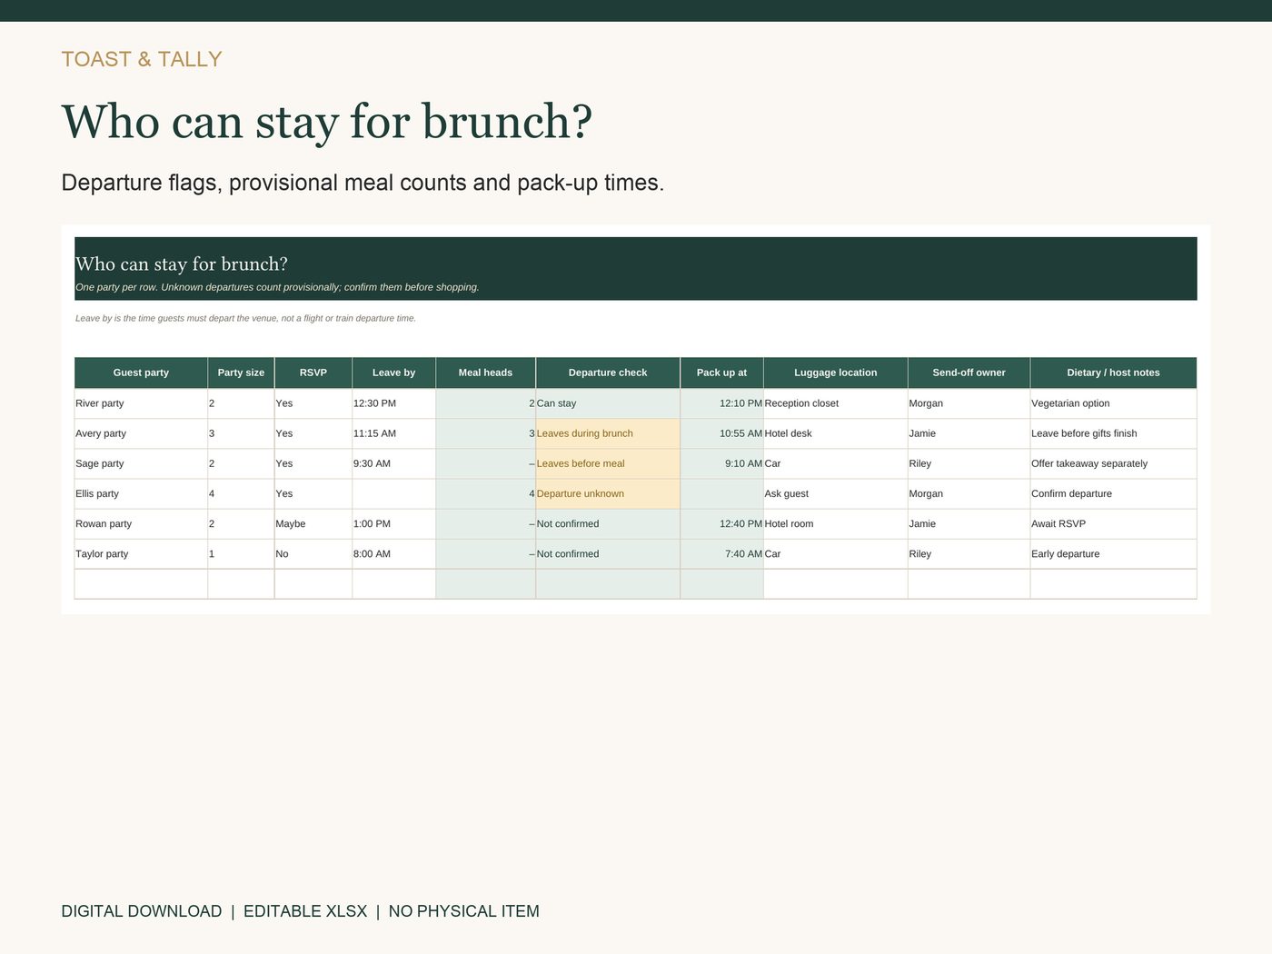
Task: Select the Leave by column header
Action: coord(394,373)
